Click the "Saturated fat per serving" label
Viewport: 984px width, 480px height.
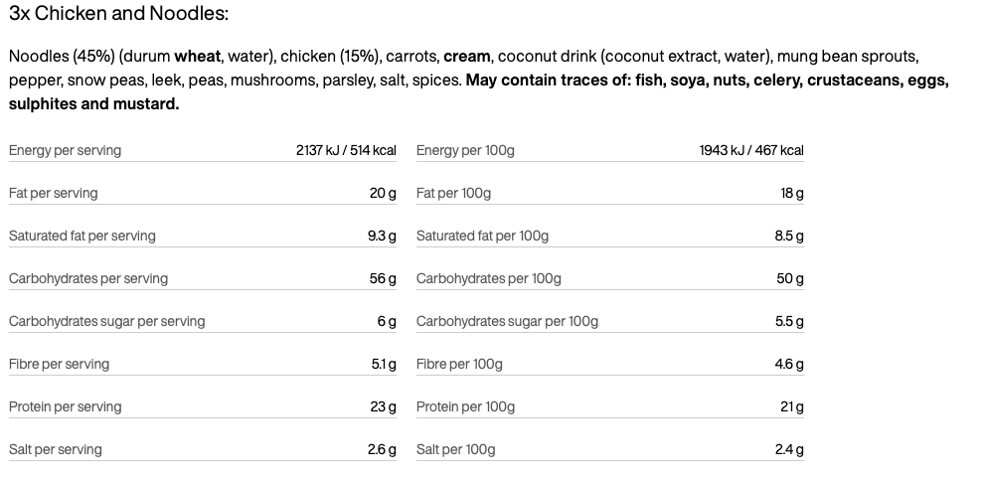coord(82,237)
